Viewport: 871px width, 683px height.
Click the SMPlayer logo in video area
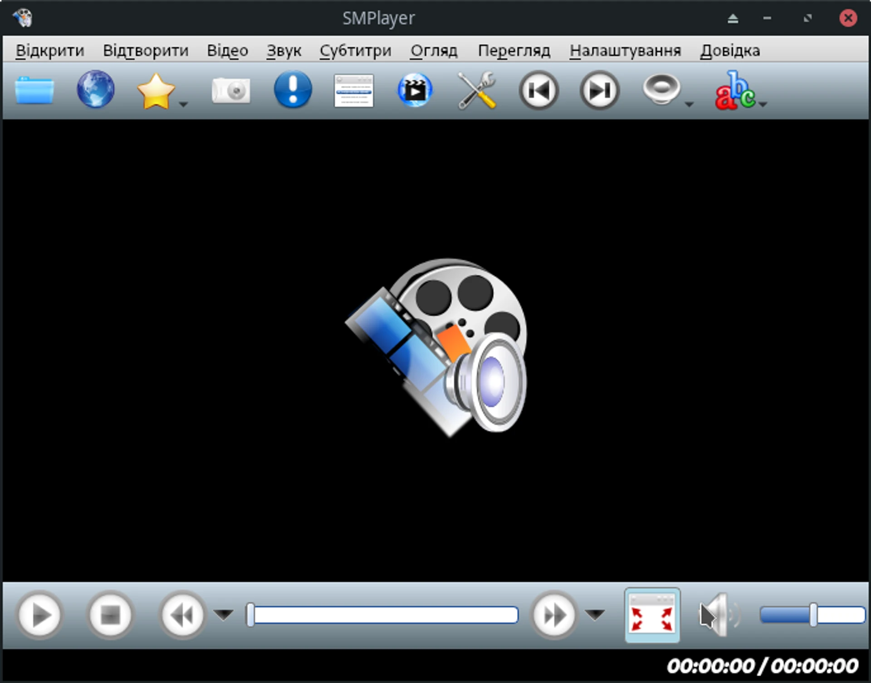click(x=436, y=348)
